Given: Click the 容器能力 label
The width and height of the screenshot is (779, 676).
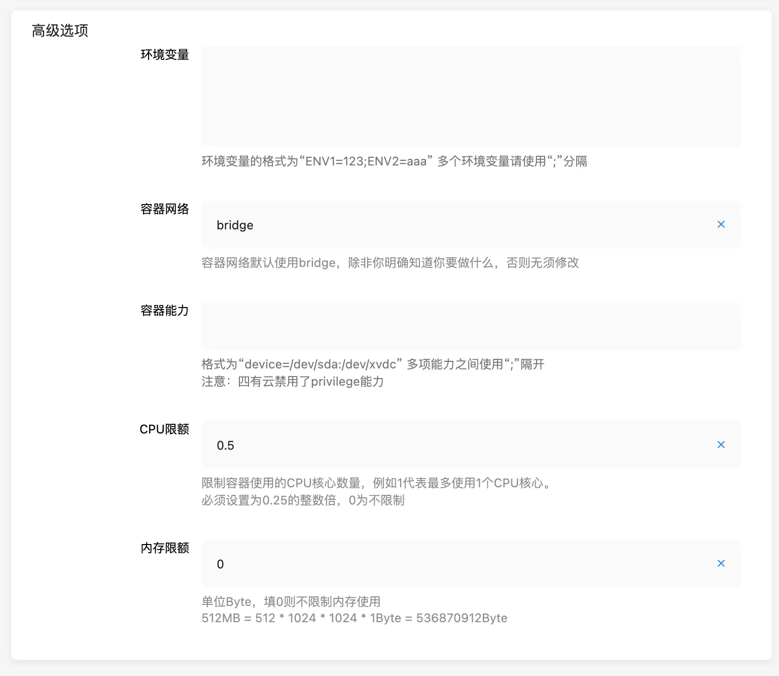Looking at the screenshot, I should 165,311.
